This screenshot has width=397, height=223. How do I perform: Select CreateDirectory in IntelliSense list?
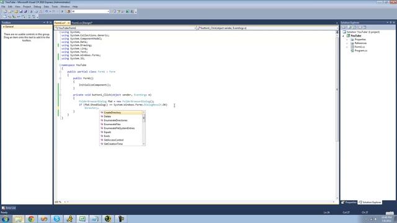click(121, 113)
